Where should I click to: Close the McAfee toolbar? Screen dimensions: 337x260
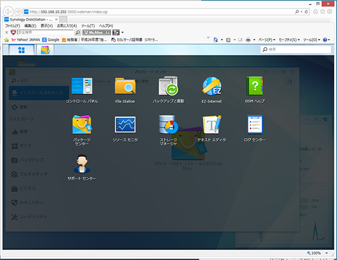pos(7,33)
